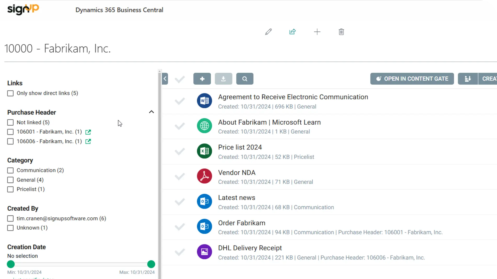The width and height of the screenshot is (497, 279).
Task: Check the Pricelist (1) category filter
Action: pos(10,189)
